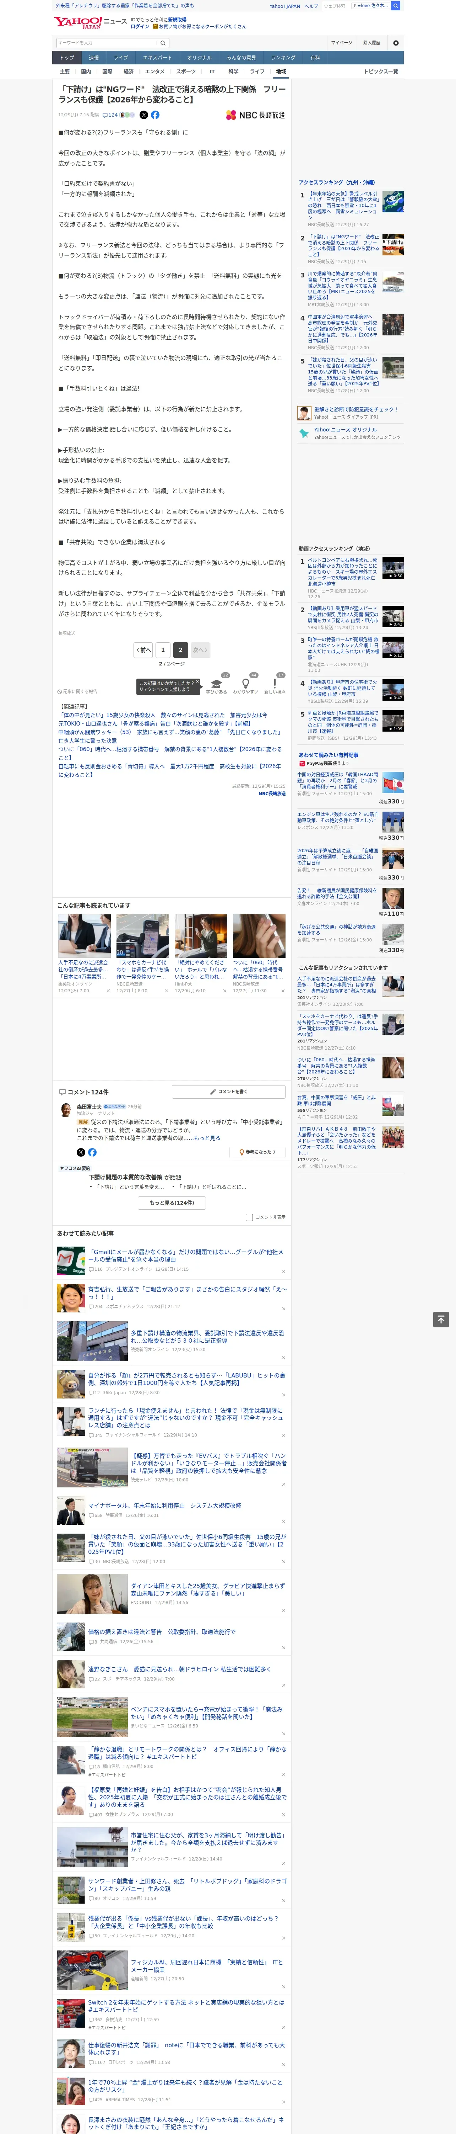The image size is (456, 2134).
Task: Open the 124 comments count under headline
Action: coord(110,115)
